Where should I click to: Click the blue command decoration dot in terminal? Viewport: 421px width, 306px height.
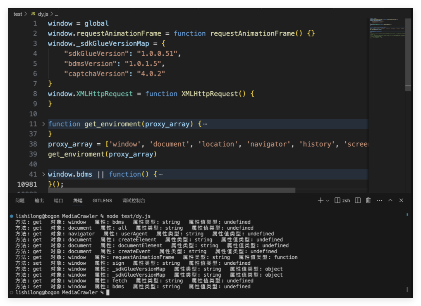click(12, 216)
